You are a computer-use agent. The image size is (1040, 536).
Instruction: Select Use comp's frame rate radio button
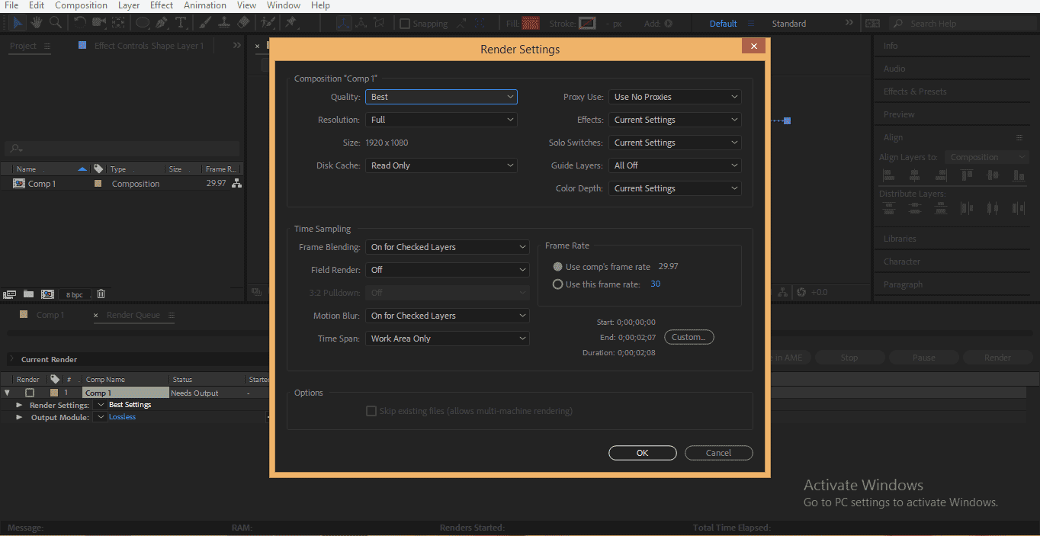click(x=558, y=267)
